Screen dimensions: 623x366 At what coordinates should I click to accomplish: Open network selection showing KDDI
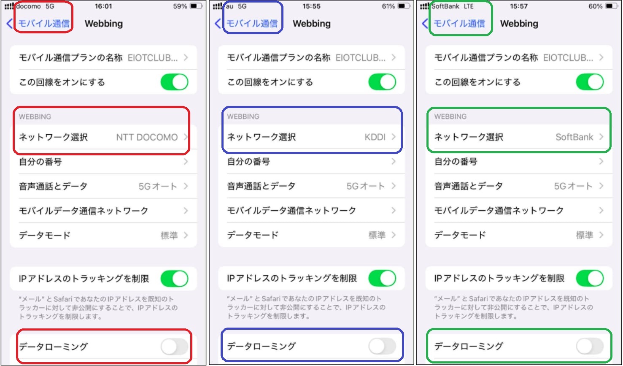tap(311, 137)
